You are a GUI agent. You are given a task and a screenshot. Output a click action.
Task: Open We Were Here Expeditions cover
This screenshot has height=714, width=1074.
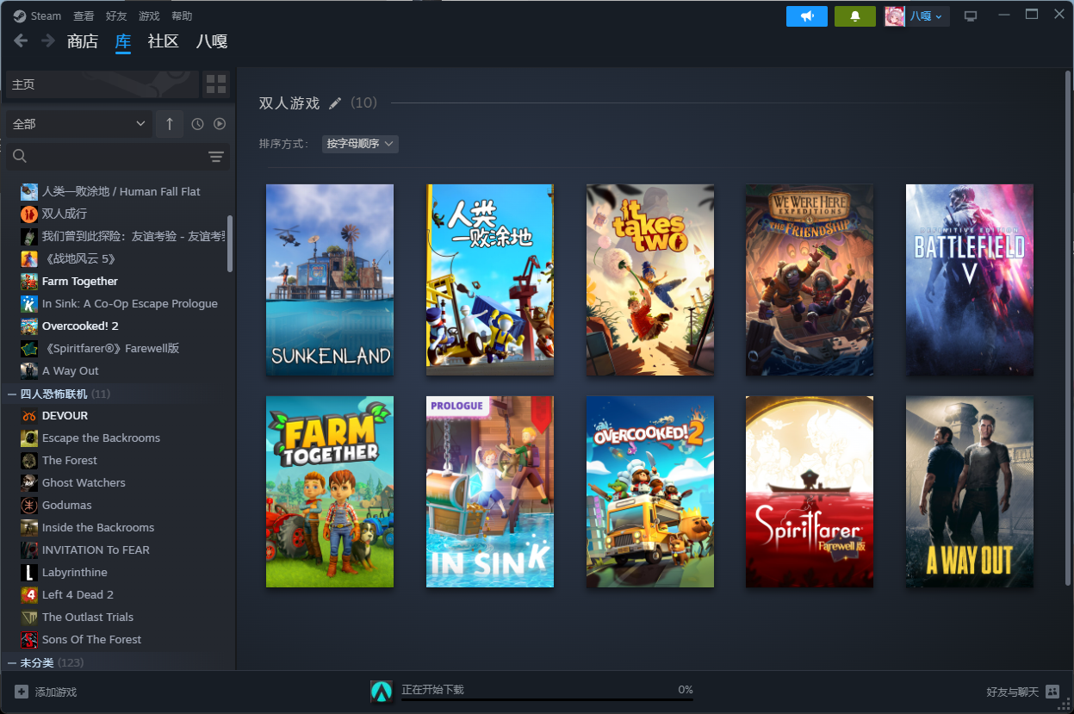click(x=810, y=280)
